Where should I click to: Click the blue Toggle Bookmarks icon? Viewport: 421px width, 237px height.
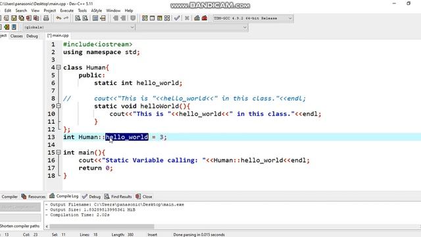pos(14,27)
